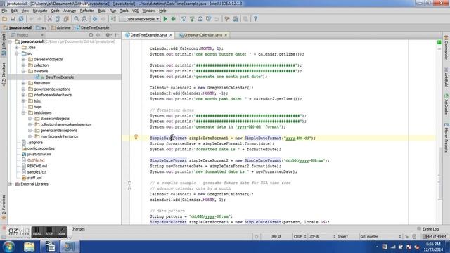450x253 pixels.
Task: Click the VCS Revert arrow icon
Action: (x=217, y=19)
